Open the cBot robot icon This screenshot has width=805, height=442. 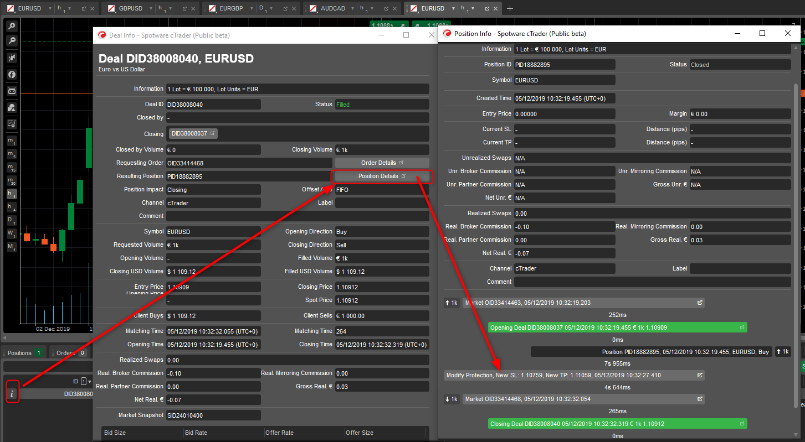point(12,91)
